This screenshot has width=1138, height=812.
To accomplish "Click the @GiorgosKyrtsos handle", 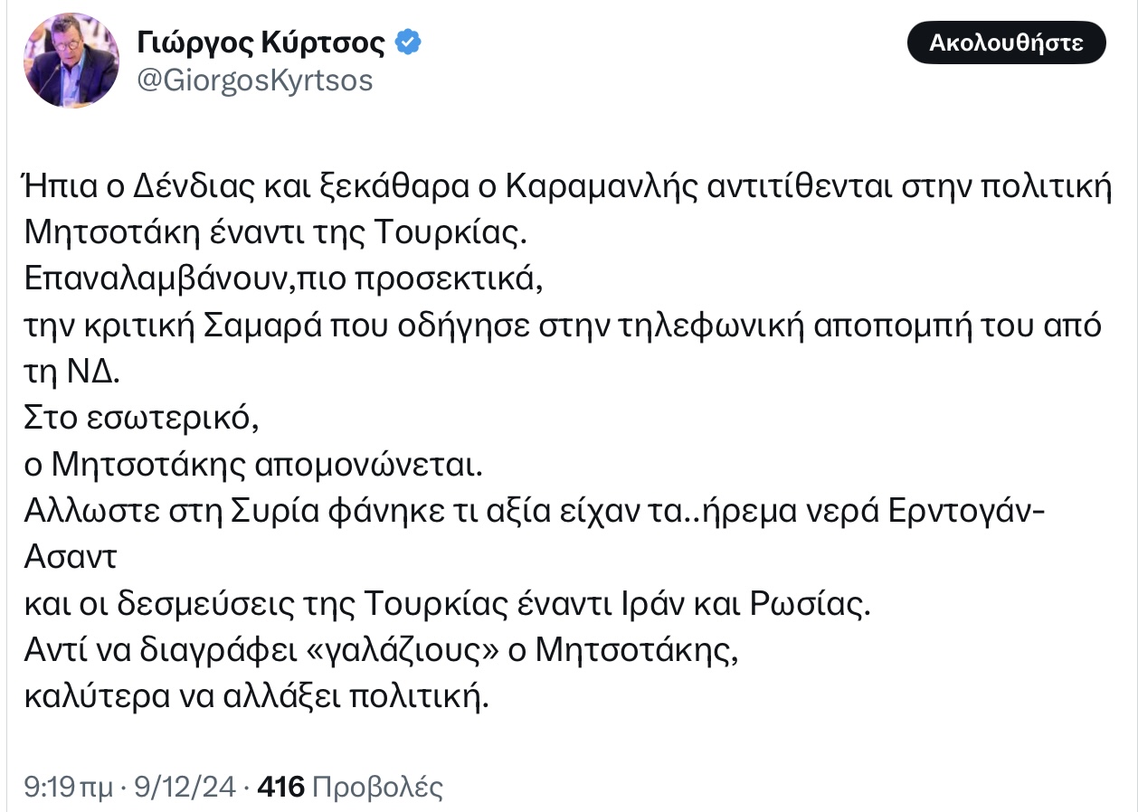I will tap(254, 80).
